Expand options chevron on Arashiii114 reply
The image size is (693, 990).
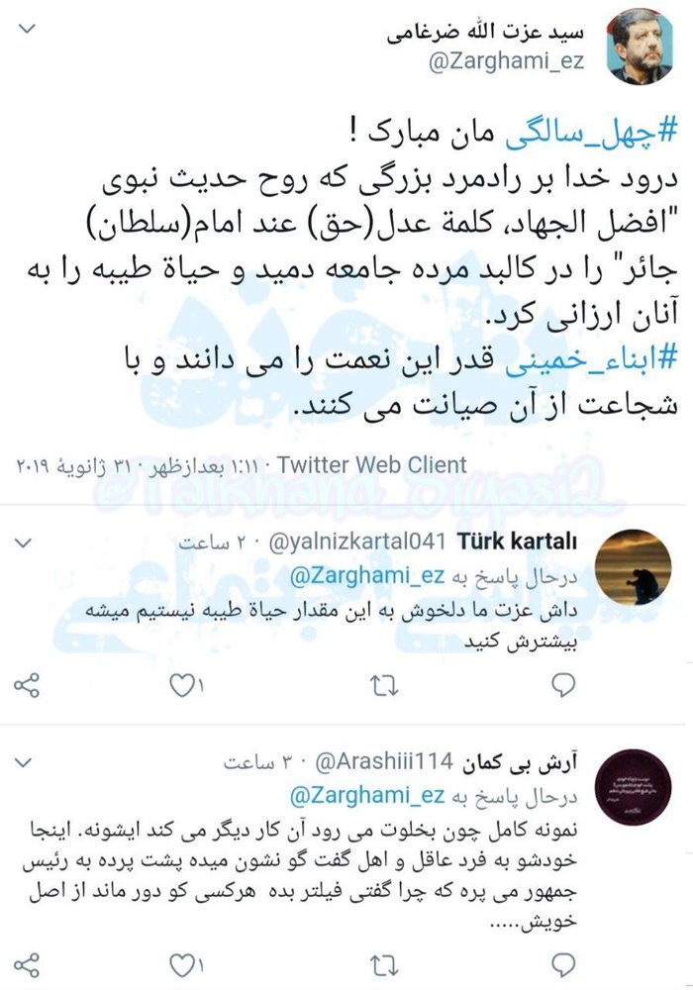click(x=24, y=762)
